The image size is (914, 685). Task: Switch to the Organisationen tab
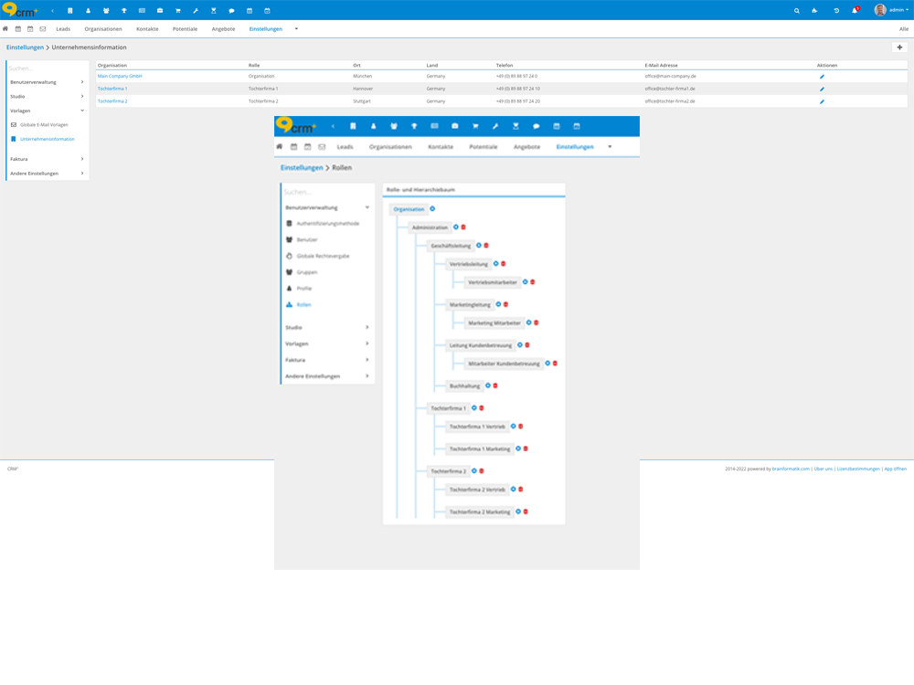[103, 29]
